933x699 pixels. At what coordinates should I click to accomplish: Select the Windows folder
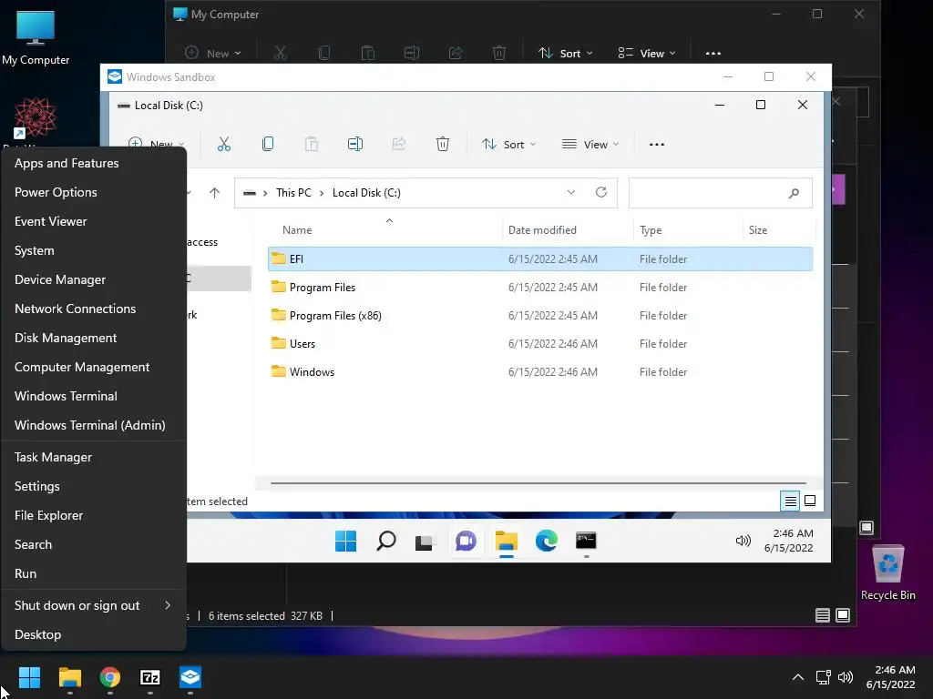540,371
